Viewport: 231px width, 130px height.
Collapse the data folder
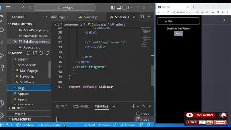click(29, 88)
